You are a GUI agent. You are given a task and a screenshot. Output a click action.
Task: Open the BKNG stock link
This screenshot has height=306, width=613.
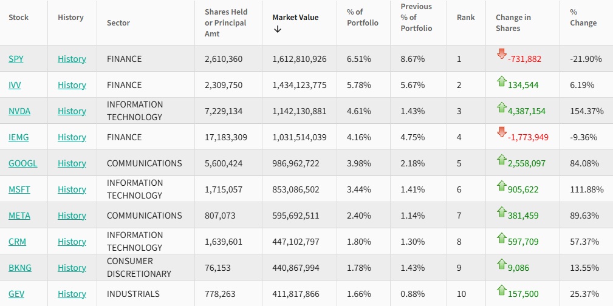19,268
